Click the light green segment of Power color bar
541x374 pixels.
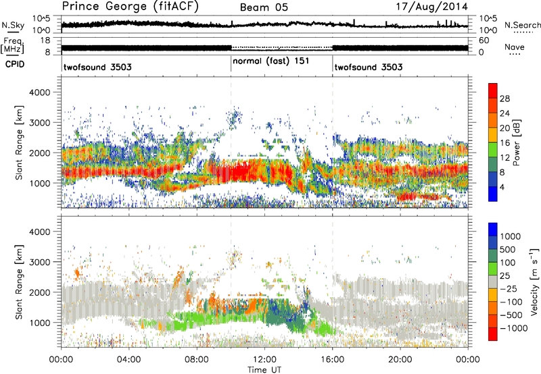tap(493, 150)
